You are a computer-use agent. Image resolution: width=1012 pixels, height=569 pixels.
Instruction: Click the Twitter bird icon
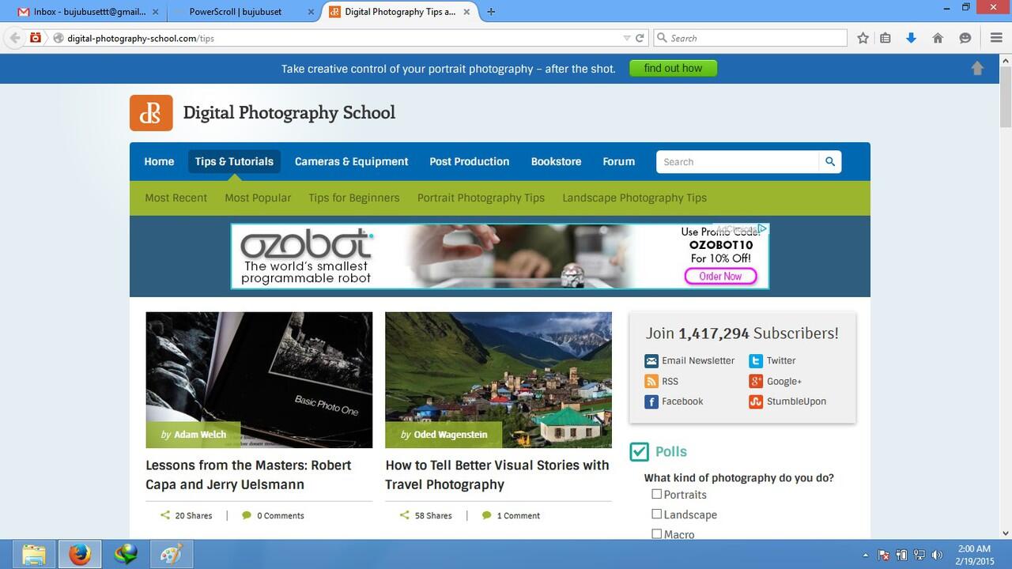pos(756,360)
